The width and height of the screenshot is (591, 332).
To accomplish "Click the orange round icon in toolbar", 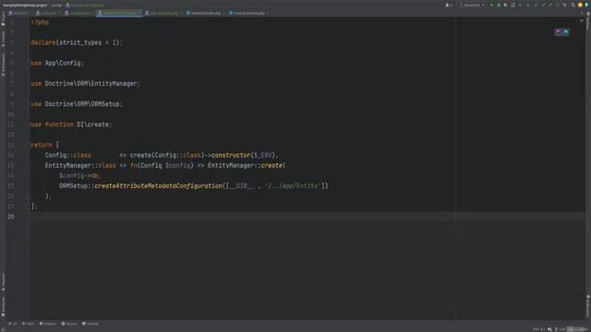I will (581, 5).
